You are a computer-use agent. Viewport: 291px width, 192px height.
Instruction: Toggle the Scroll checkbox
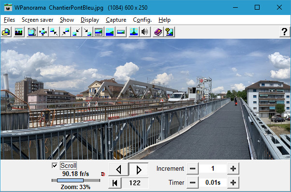click(x=55, y=165)
